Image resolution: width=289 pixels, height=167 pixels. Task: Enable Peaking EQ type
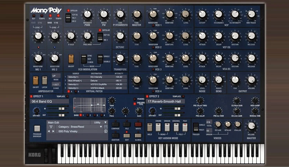(135, 99)
